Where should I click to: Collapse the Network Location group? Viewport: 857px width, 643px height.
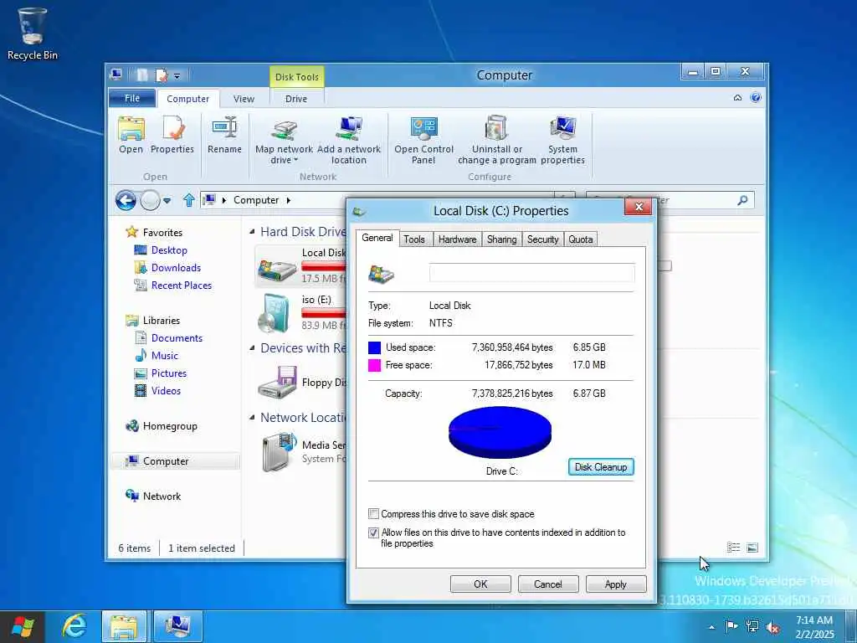252,418
